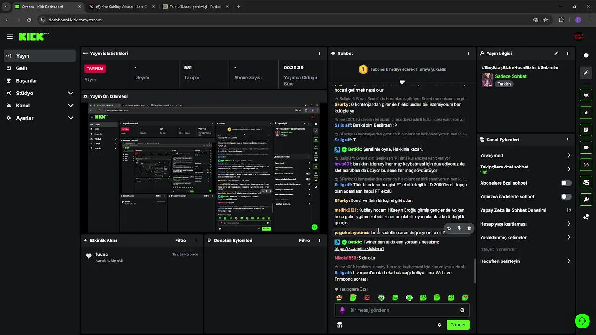The image size is (596, 335).
Task: Open the green headset support button
Action: (x=582, y=321)
